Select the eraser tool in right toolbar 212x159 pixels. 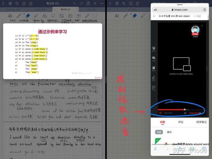coord(134,16)
